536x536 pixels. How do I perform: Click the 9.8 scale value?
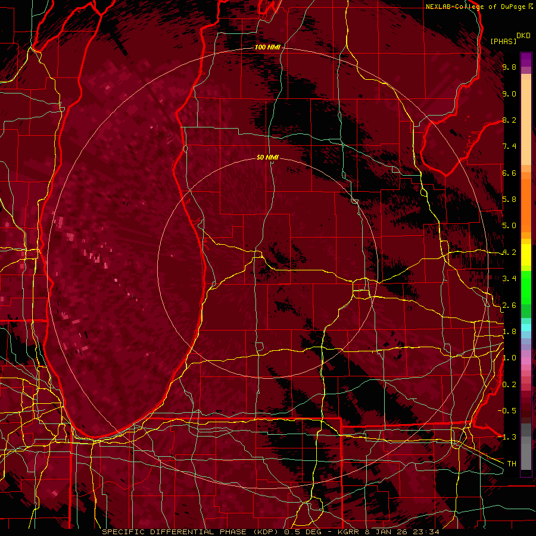click(x=509, y=67)
